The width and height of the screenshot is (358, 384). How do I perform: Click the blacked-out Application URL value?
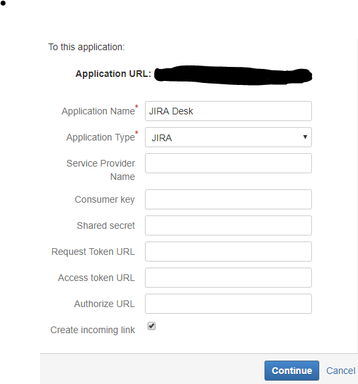pos(233,75)
